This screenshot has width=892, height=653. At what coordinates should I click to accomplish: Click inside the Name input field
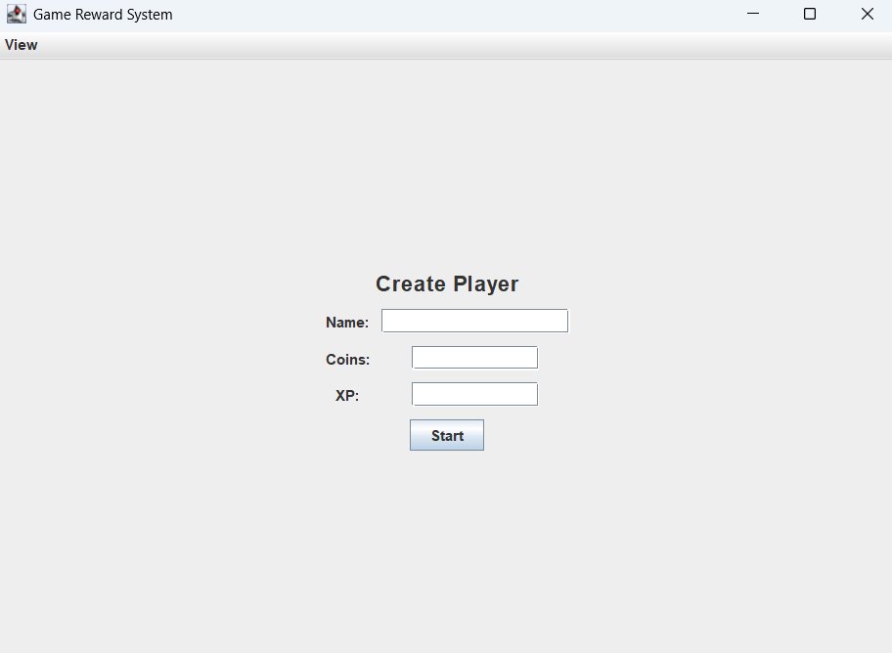coord(474,320)
